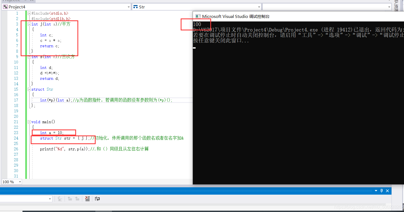Click the clear all output icon
The width and height of the screenshot is (404, 212).
pos(87,199)
